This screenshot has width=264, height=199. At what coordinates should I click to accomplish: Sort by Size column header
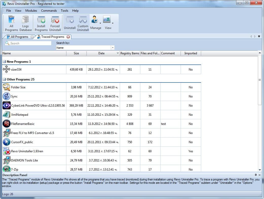76,53
